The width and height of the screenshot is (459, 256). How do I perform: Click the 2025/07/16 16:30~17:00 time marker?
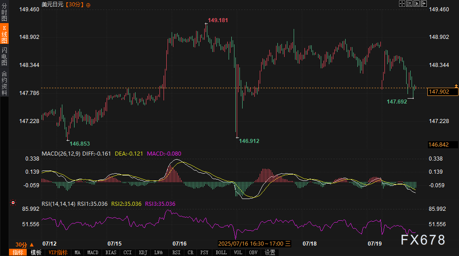[x=250, y=243]
